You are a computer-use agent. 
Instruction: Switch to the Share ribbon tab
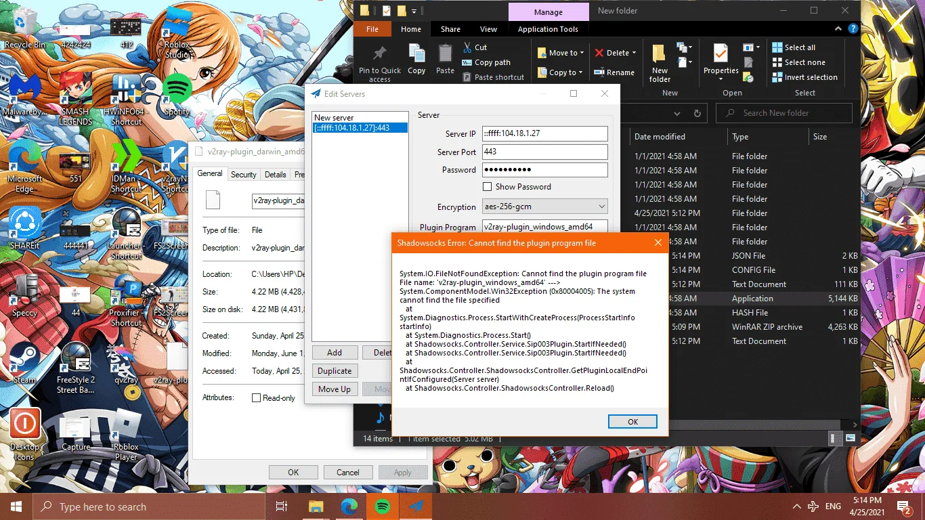click(450, 29)
